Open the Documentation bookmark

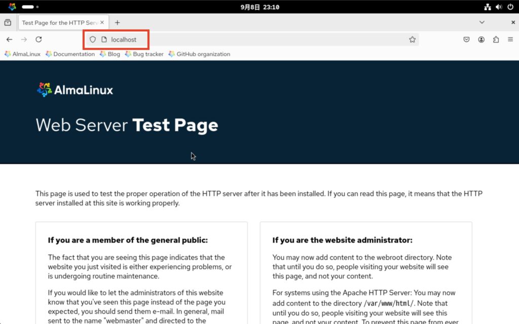coord(70,54)
